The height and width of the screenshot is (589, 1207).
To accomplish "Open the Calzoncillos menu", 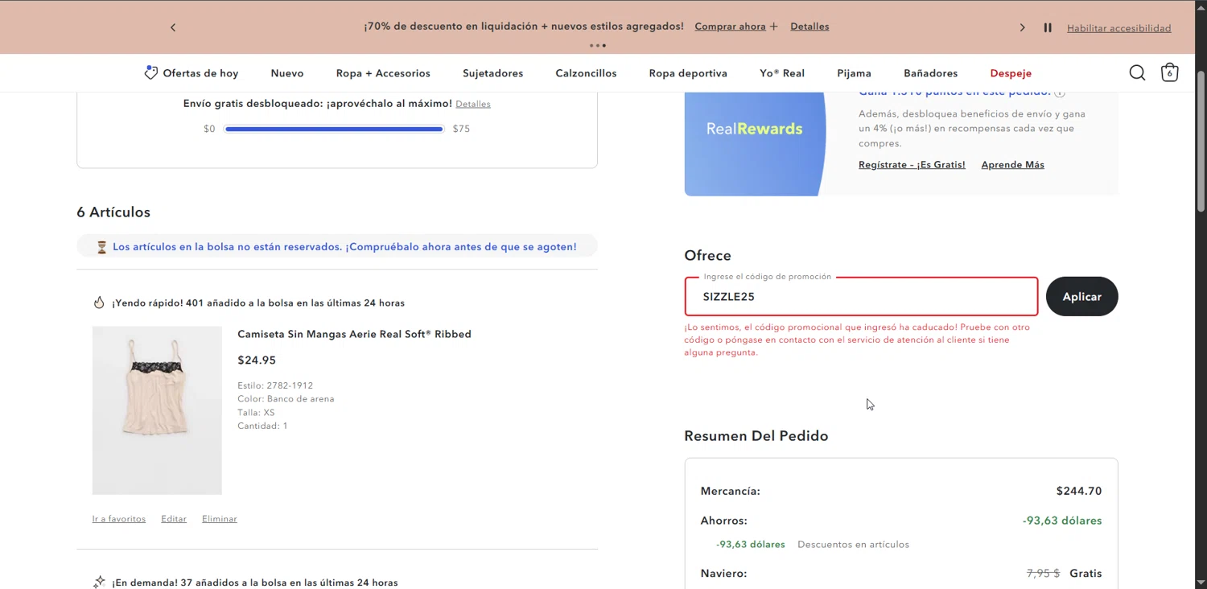I will point(586,73).
